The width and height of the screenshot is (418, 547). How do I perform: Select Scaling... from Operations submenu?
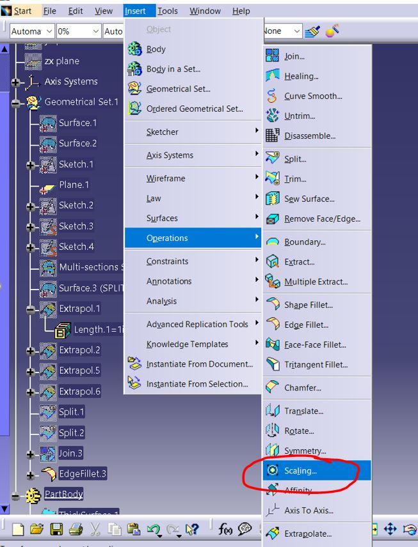(x=300, y=471)
